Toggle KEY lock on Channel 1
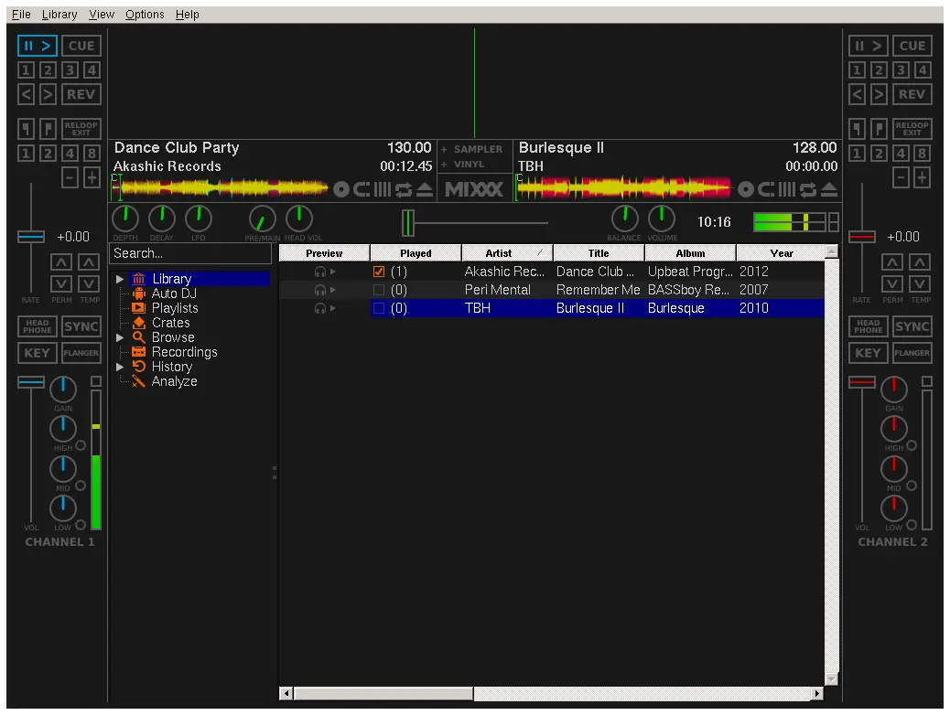This screenshot has height=715, width=950. click(38, 353)
